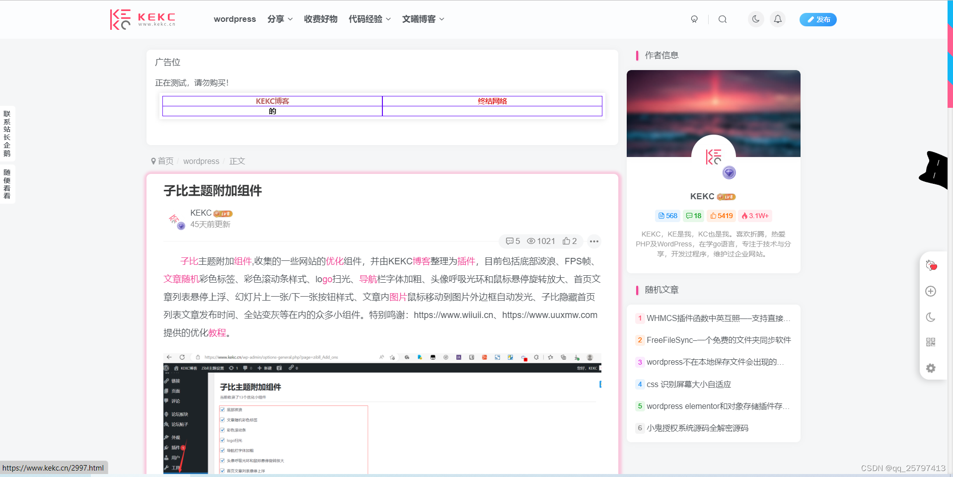Expand the 分享 dropdown menu

pos(280,19)
